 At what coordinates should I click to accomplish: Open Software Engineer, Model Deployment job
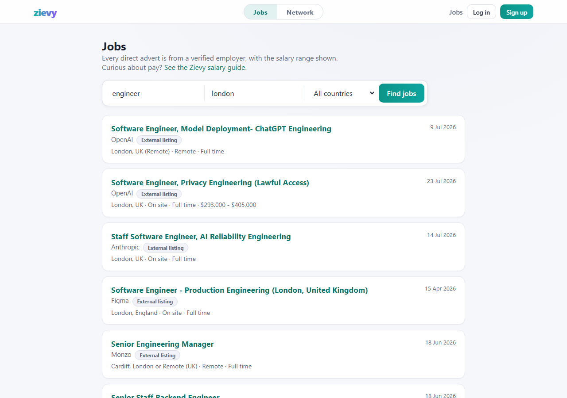[221, 129]
